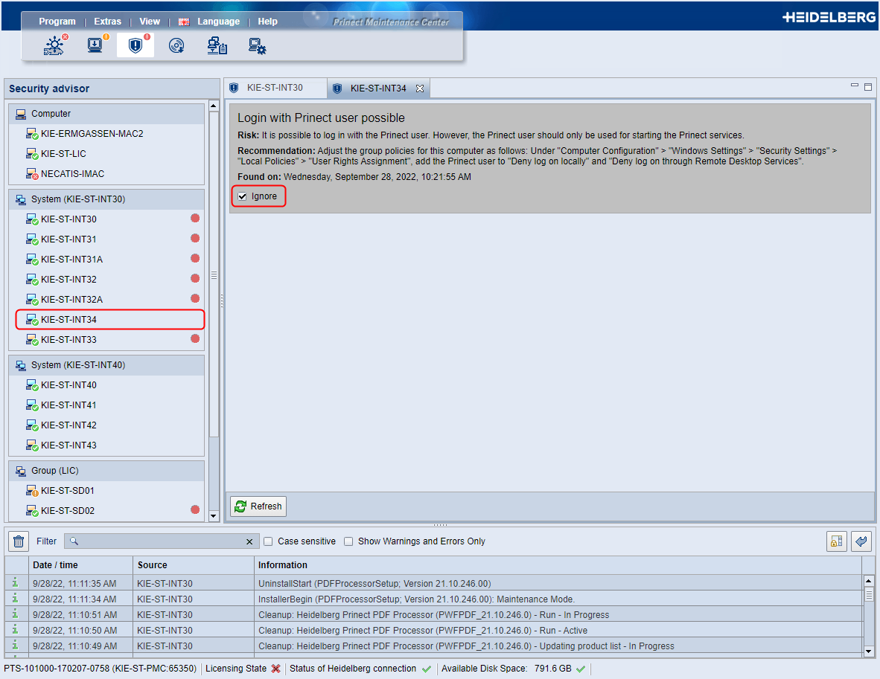The image size is (880, 679).
Task: Switch to the KIE-ST-INT30 tab
Action: click(x=275, y=87)
